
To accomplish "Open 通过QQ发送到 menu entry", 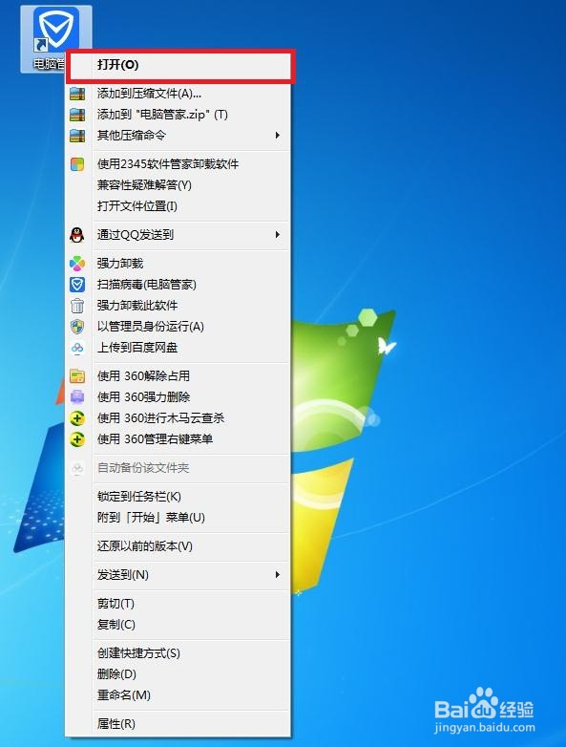I will click(178, 235).
